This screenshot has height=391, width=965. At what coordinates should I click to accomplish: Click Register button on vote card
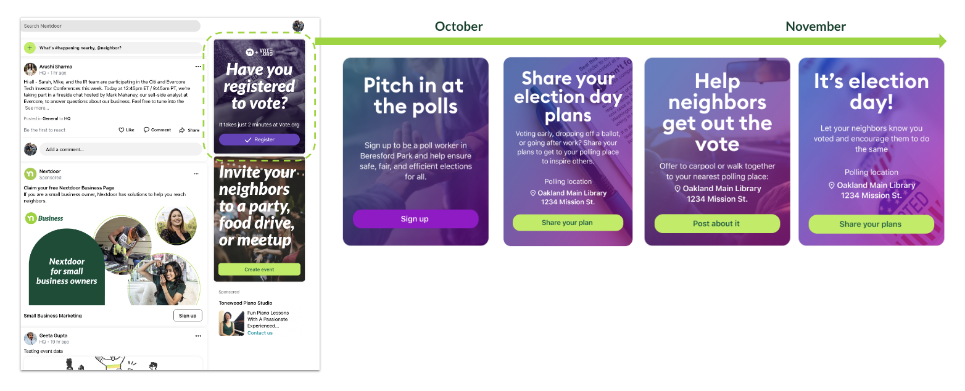click(259, 140)
